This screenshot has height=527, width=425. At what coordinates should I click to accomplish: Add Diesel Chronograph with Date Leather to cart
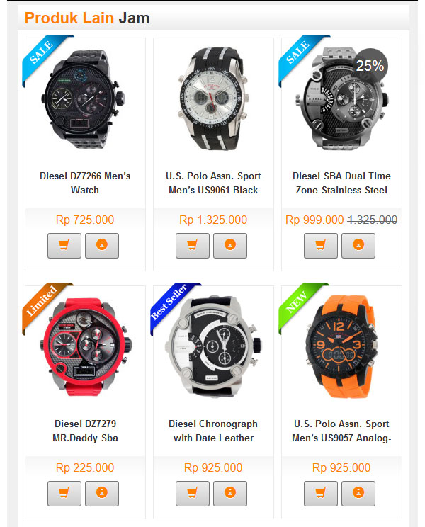click(193, 494)
